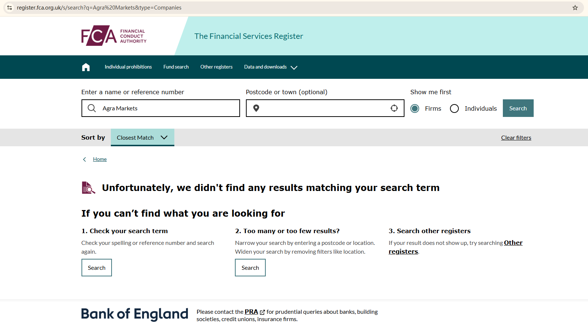Select the Individuals radio button
588x331 pixels.
[x=454, y=109]
